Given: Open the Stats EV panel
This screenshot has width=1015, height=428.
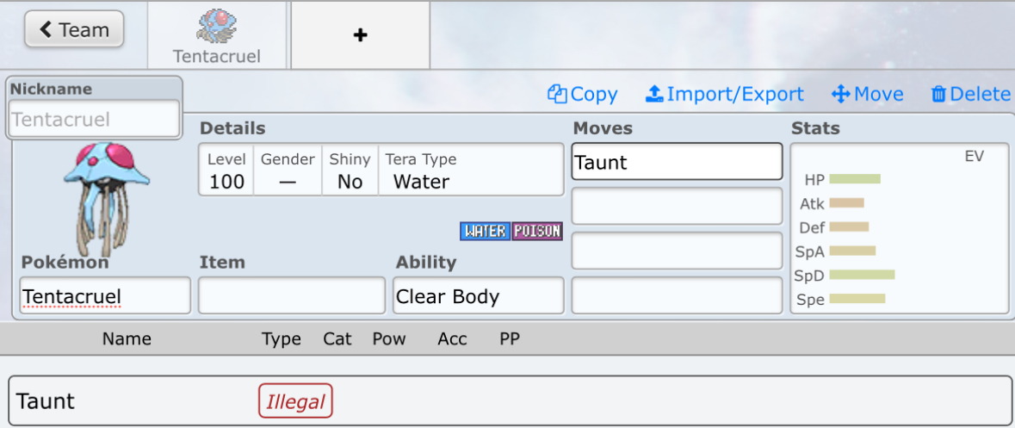Looking at the screenshot, I should tap(900, 228).
